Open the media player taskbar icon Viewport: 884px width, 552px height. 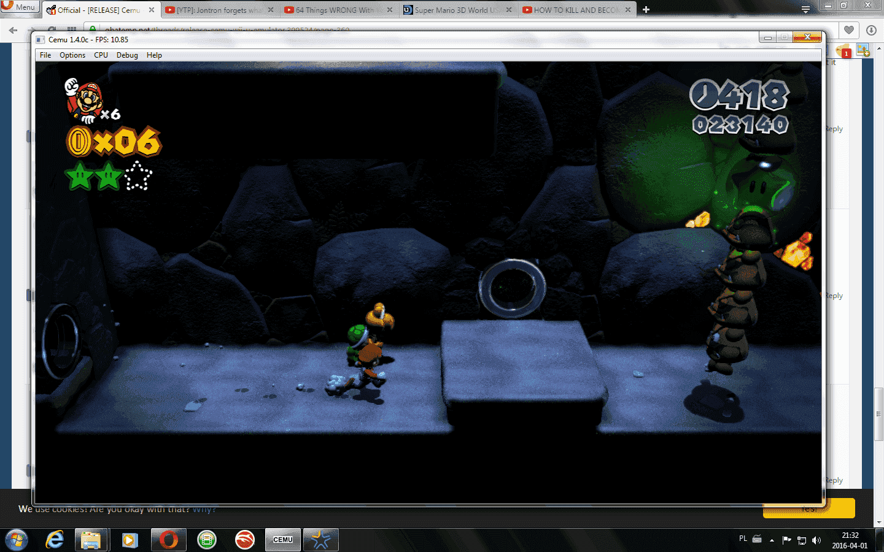(130, 540)
